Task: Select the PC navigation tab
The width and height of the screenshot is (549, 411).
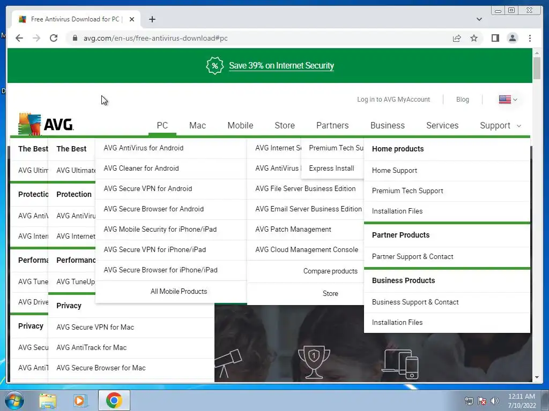Action: (162, 125)
